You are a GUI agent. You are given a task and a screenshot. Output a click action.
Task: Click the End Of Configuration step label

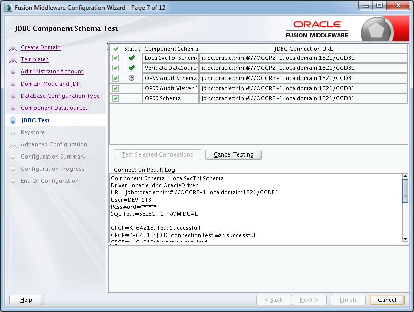point(50,181)
